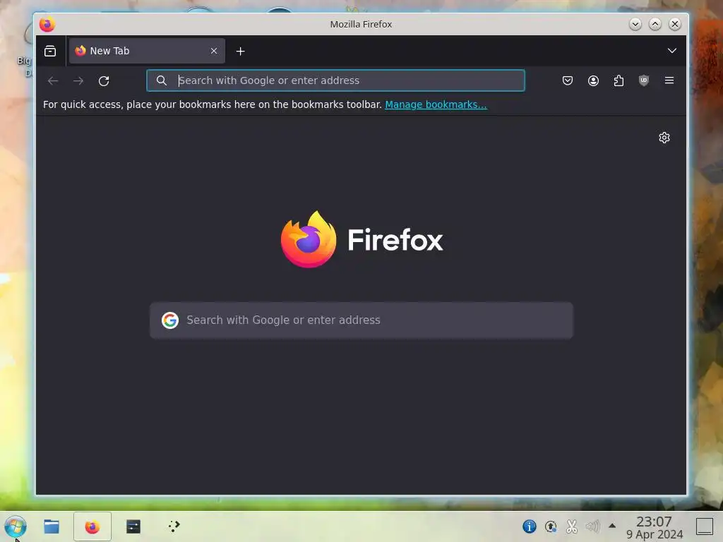Open Save to Pocket button

[568, 80]
